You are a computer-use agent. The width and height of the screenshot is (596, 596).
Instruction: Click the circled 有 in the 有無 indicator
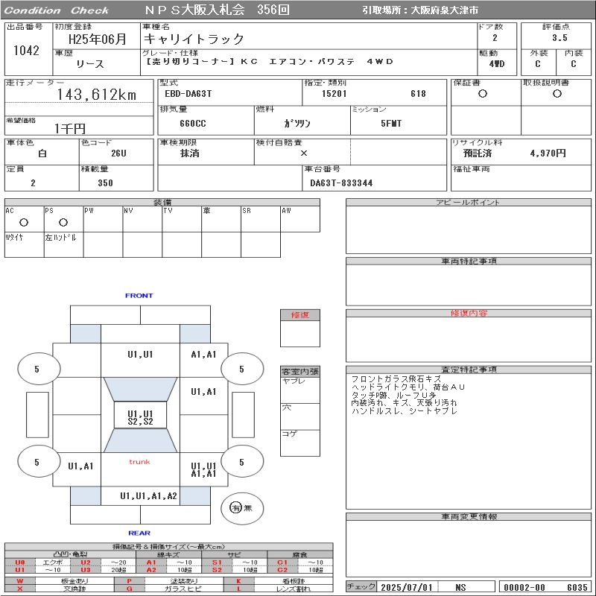(x=235, y=507)
